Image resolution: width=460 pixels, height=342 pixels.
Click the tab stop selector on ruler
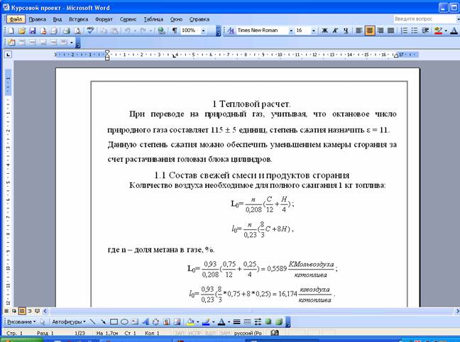(x=8, y=54)
